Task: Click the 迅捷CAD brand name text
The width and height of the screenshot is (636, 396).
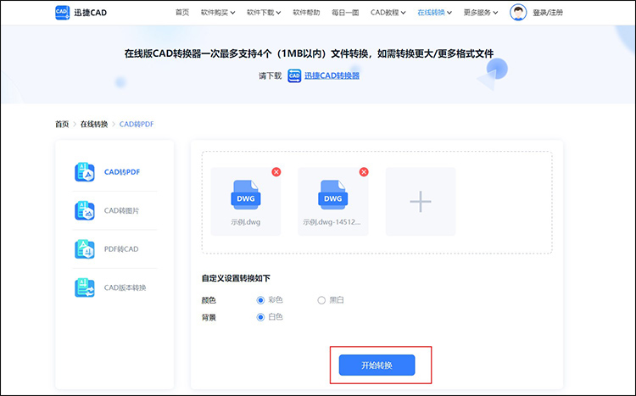Action: pyautogui.click(x=91, y=13)
